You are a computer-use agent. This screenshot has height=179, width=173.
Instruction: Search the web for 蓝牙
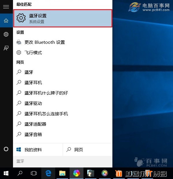pos(63,72)
